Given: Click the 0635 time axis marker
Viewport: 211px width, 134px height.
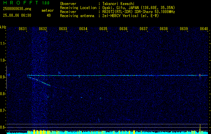Looking at the screenshot, I should [x=103, y=28].
